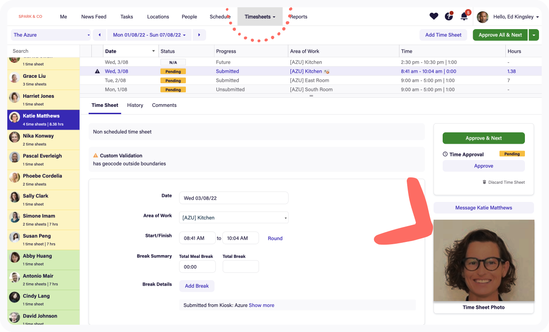Click the heart favorites icon
The width and height of the screenshot is (549, 332).
point(434,16)
